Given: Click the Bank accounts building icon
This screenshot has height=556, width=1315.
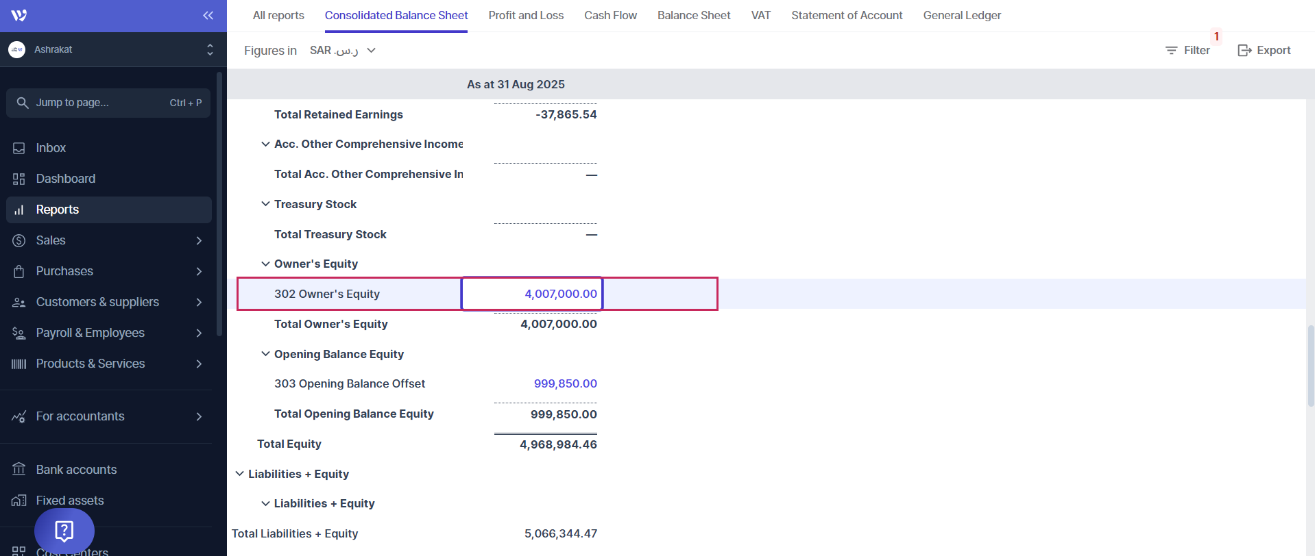Looking at the screenshot, I should coord(19,470).
